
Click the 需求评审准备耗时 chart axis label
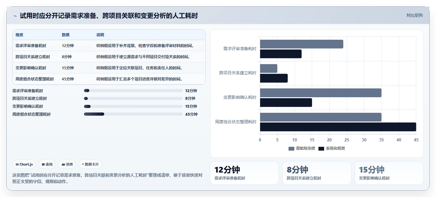pos(240,49)
